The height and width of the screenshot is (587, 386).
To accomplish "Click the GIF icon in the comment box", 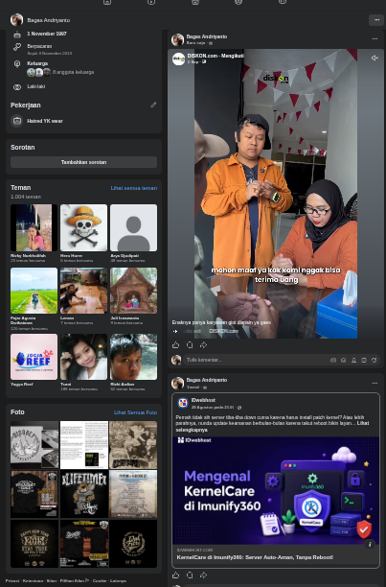I will 364,360.
